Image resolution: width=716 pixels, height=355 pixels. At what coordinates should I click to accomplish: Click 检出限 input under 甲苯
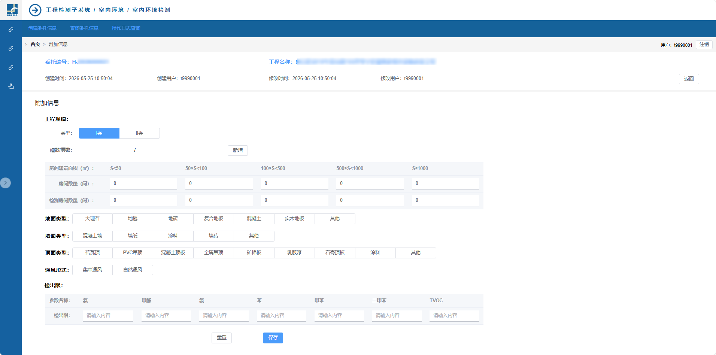339,316
